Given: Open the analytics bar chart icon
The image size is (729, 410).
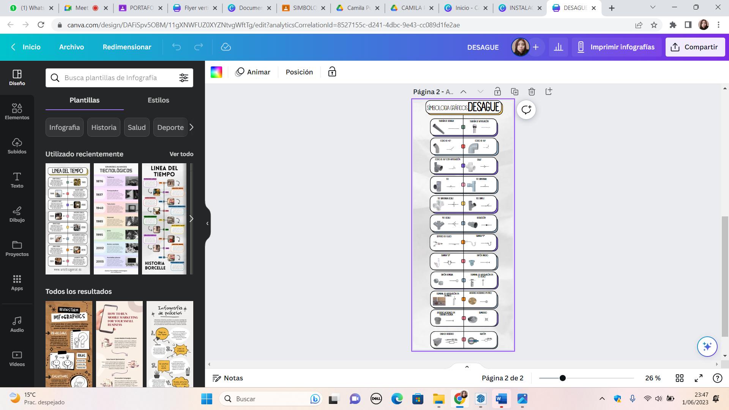Looking at the screenshot, I should pyautogui.click(x=558, y=47).
